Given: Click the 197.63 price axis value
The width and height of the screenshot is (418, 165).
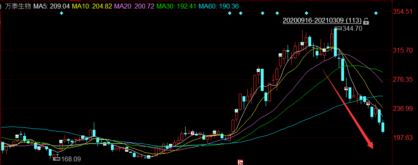Looking at the screenshot, I should click(x=403, y=137).
